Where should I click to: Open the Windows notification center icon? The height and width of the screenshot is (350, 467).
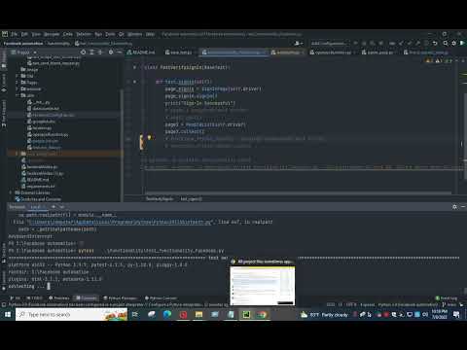[456, 314]
